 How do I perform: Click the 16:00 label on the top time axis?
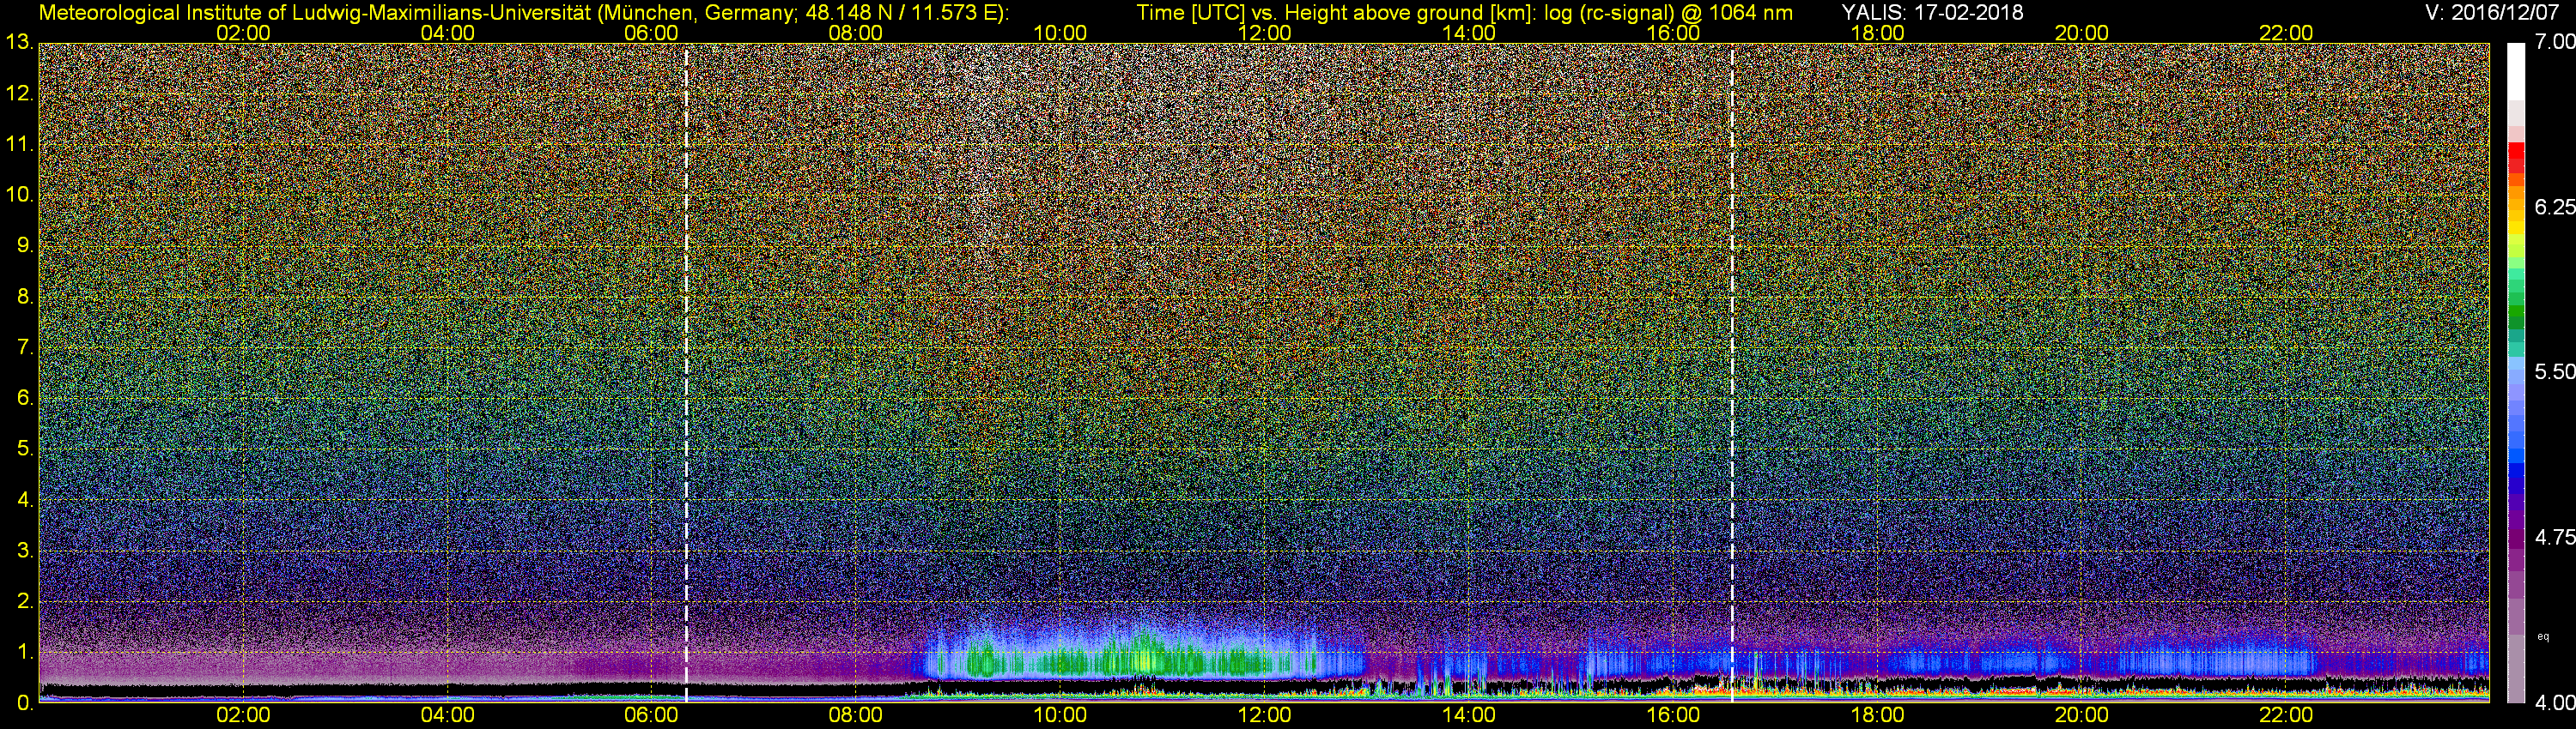tap(1673, 33)
